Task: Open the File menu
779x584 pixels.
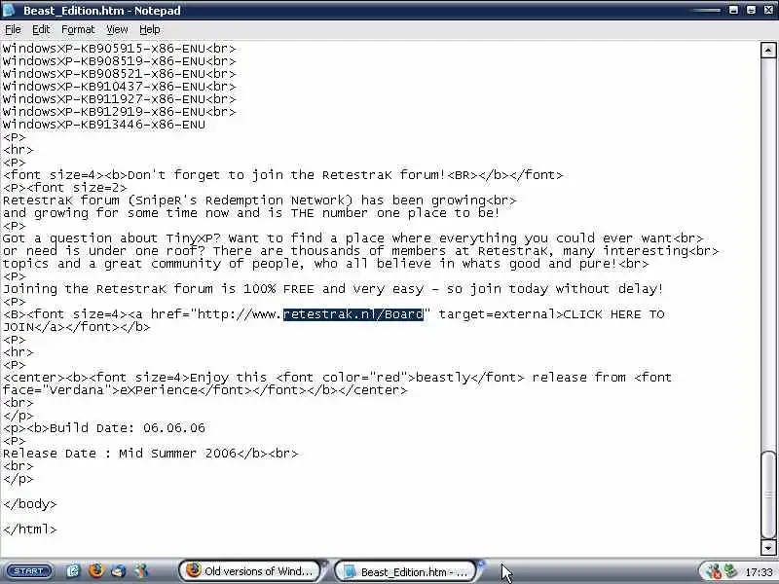Action: (x=13, y=30)
